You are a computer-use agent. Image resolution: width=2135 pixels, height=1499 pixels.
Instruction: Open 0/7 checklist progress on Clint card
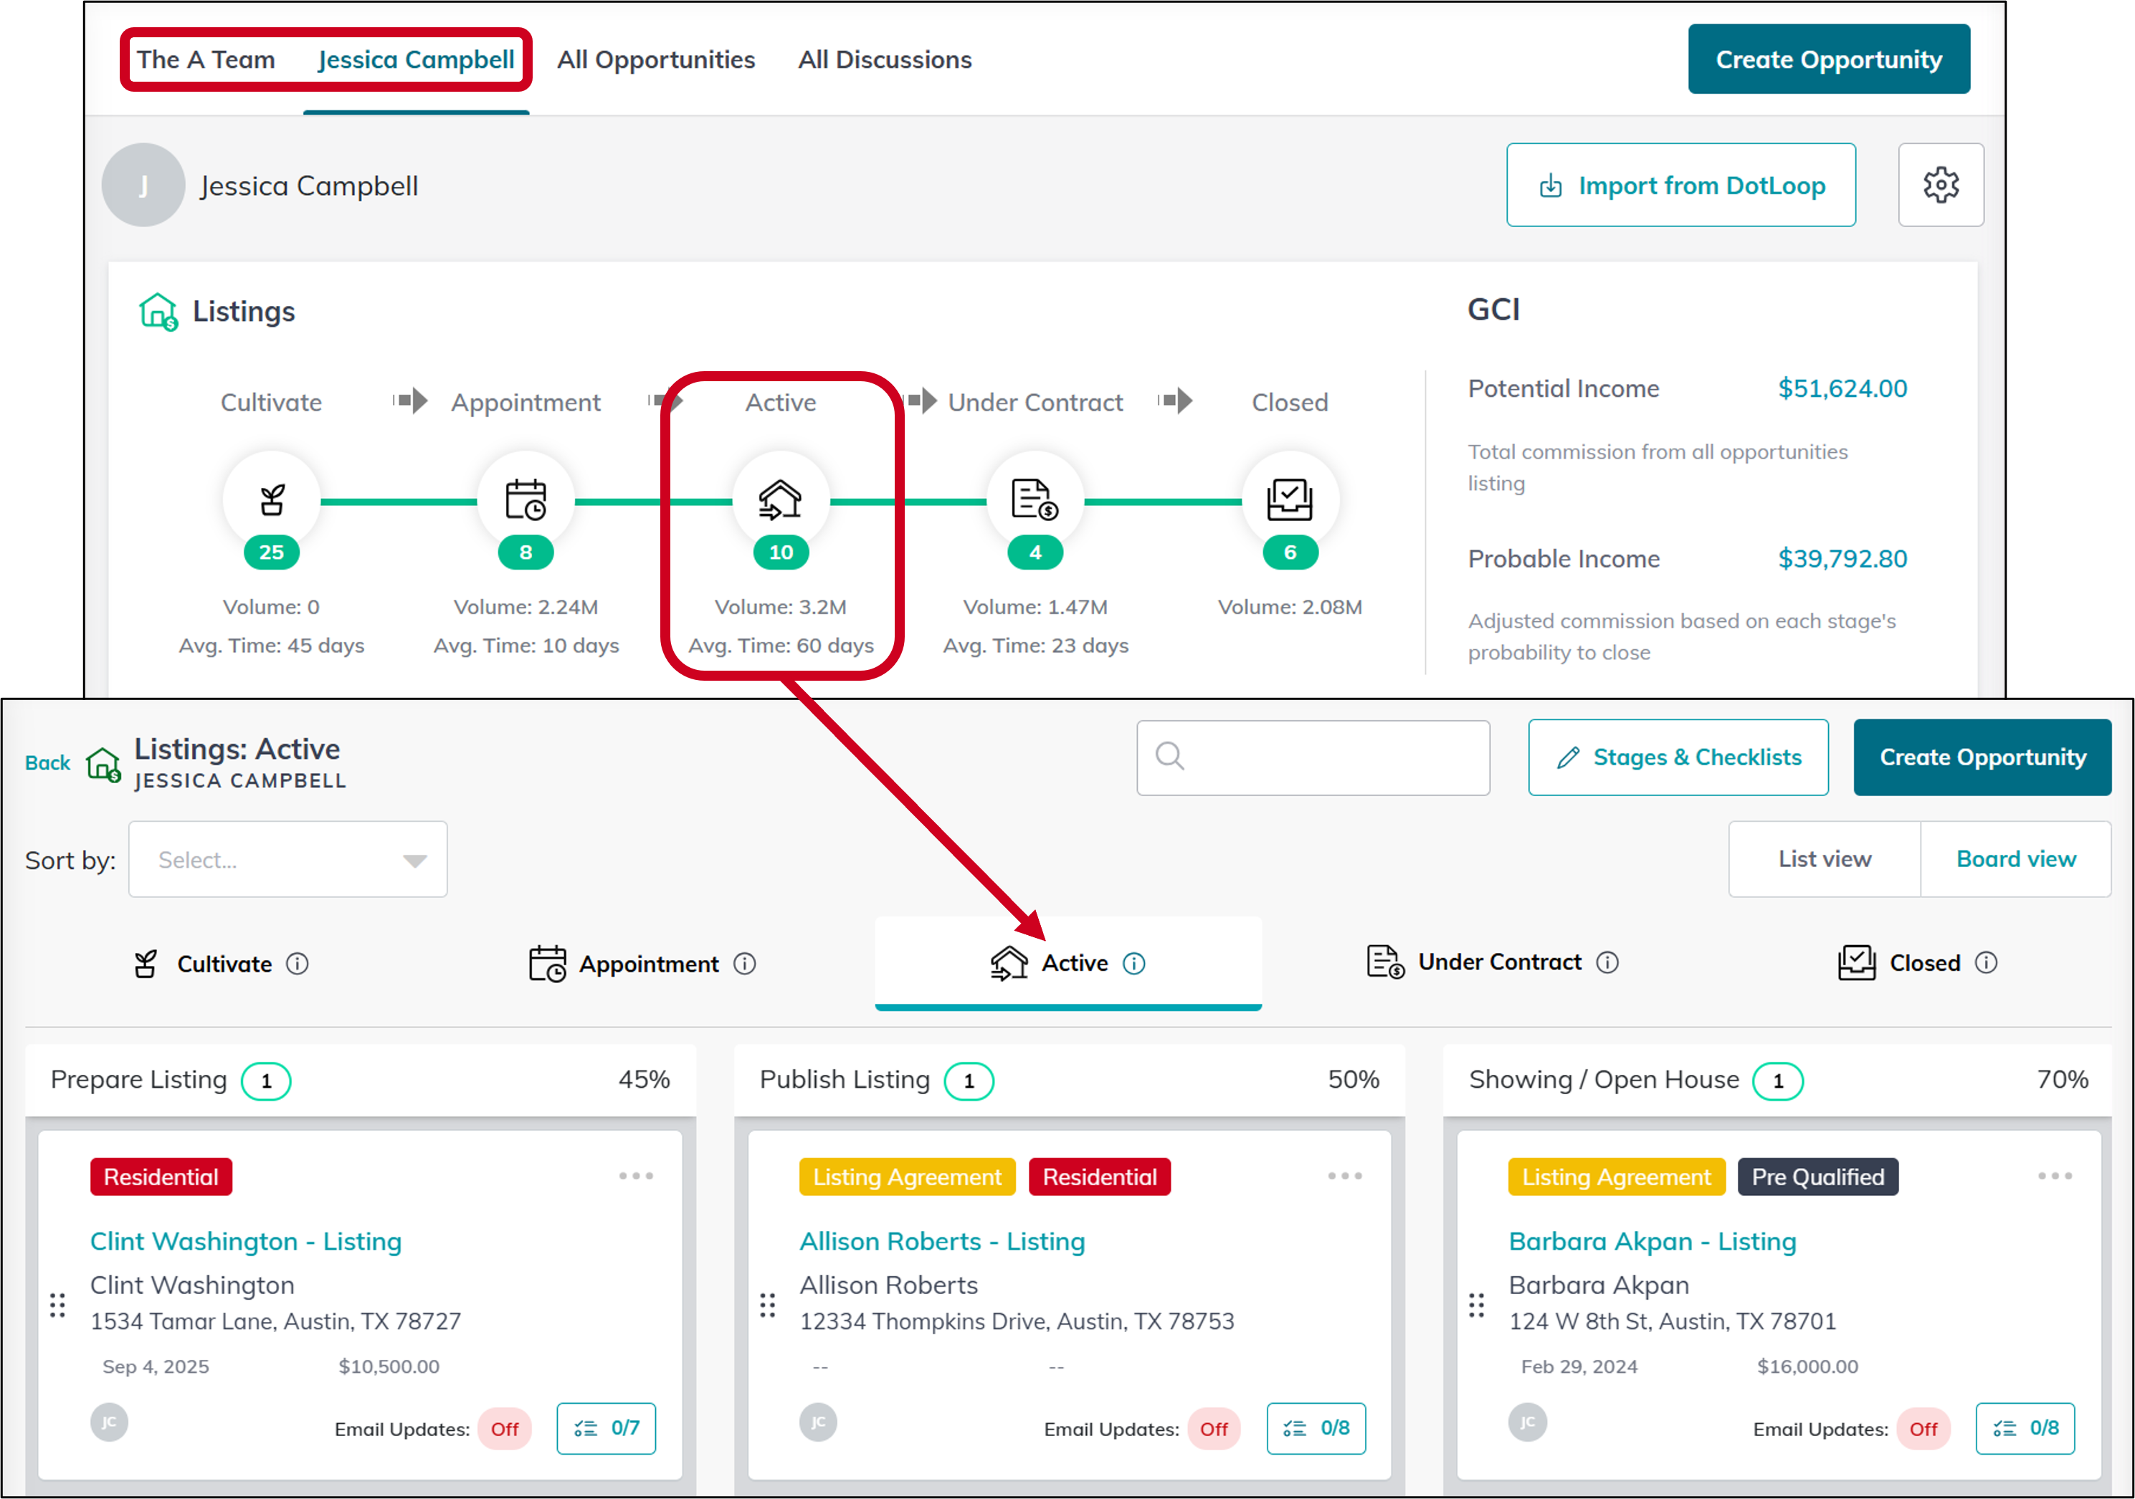click(x=605, y=1427)
